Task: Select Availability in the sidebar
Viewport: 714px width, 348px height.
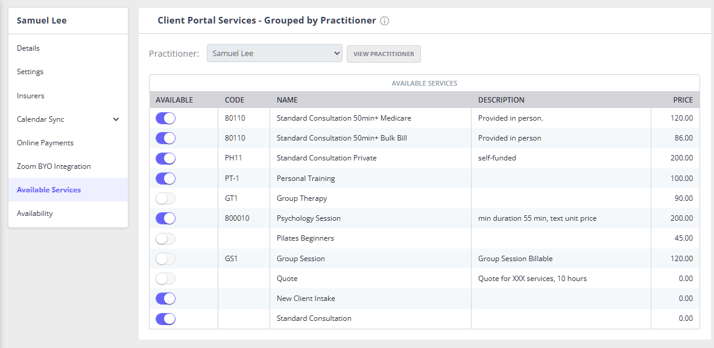Action: 35,214
